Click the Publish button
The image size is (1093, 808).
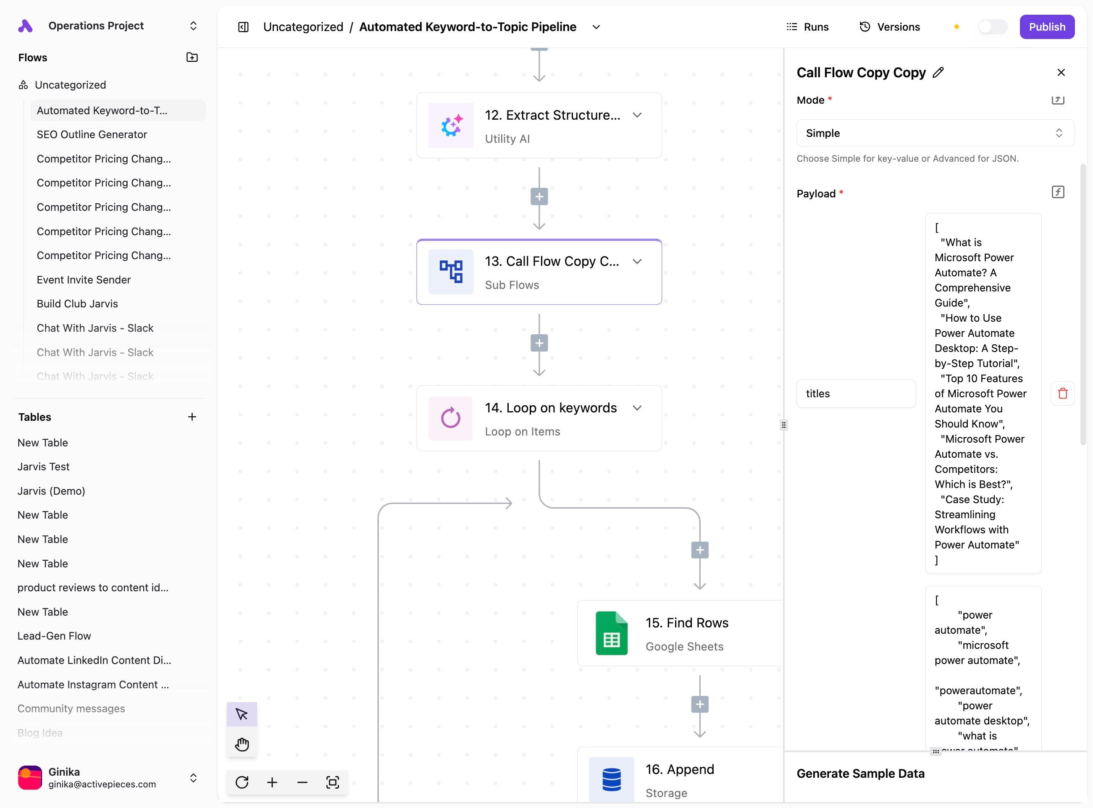coord(1046,27)
